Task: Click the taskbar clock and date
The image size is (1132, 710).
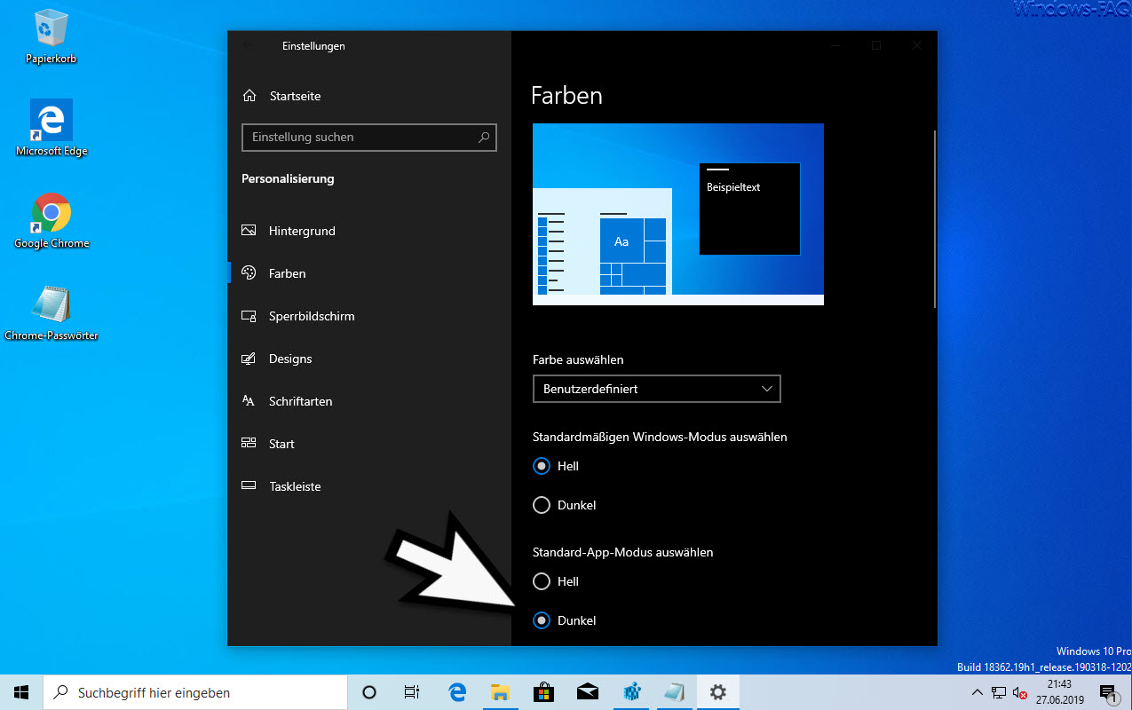Action: pos(1059,692)
